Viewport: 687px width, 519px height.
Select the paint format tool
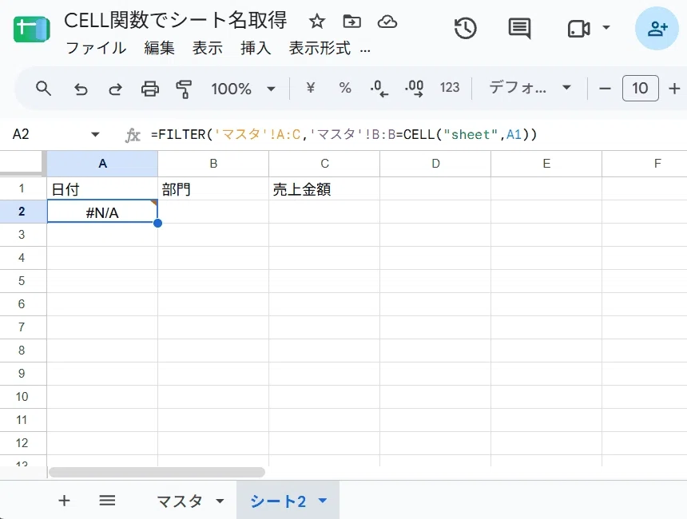tap(184, 89)
